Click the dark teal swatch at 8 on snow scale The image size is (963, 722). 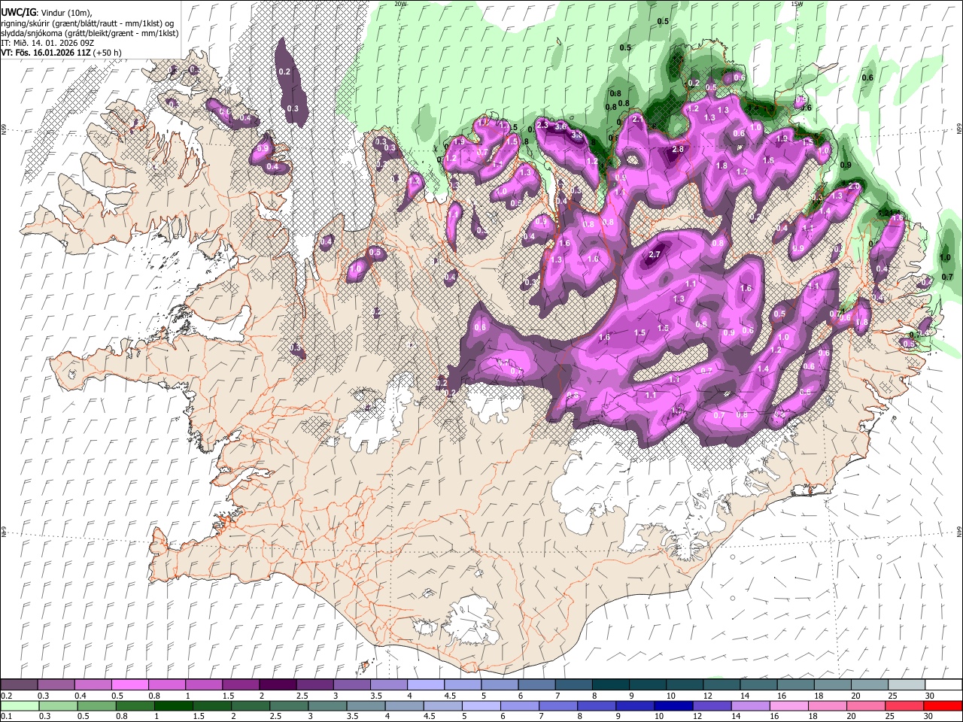click(611, 685)
